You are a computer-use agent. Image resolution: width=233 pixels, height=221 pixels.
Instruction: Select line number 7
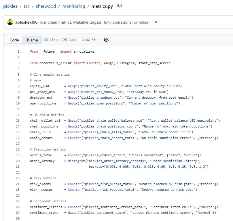[18, 86]
